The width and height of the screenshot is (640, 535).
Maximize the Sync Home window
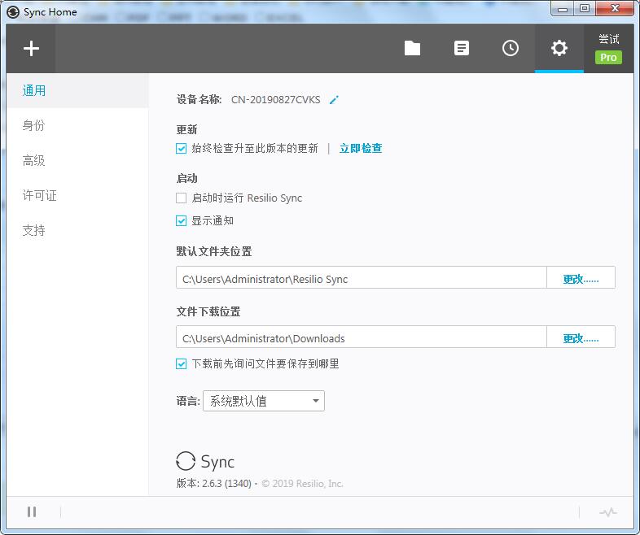click(585, 9)
